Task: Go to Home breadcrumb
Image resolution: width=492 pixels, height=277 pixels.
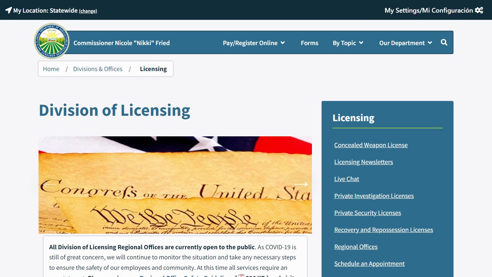Action: (x=51, y=69)
